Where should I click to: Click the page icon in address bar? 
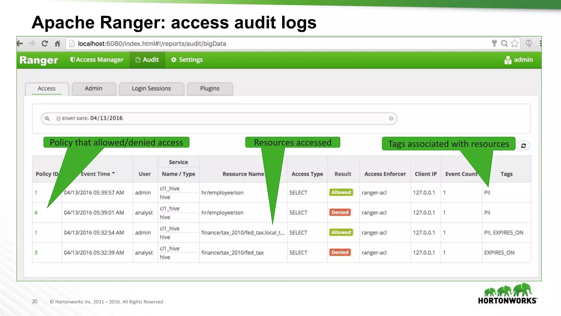[72, 43]
